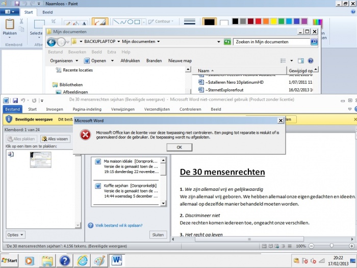This screenshot has width=357, height=268.
Task: Go back in Mijn documenten explorer window
Action: pyautogui.click(x=51, y=42)
